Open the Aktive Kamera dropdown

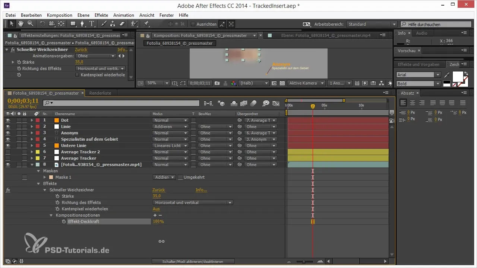pyautogui.click(x=306, y=83)
